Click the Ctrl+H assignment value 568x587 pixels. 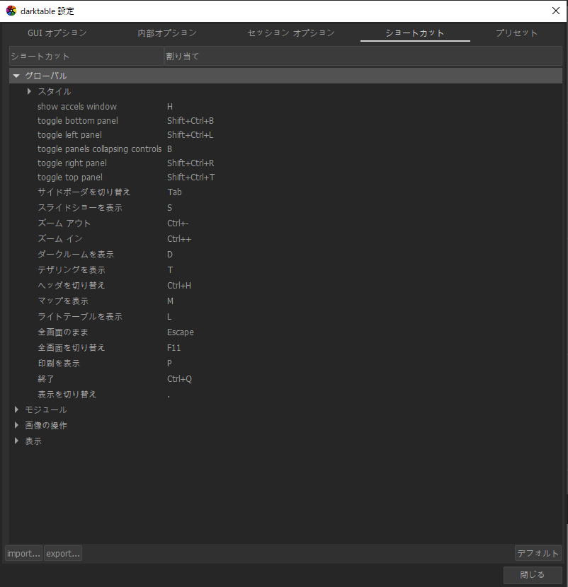pos(179,286)
